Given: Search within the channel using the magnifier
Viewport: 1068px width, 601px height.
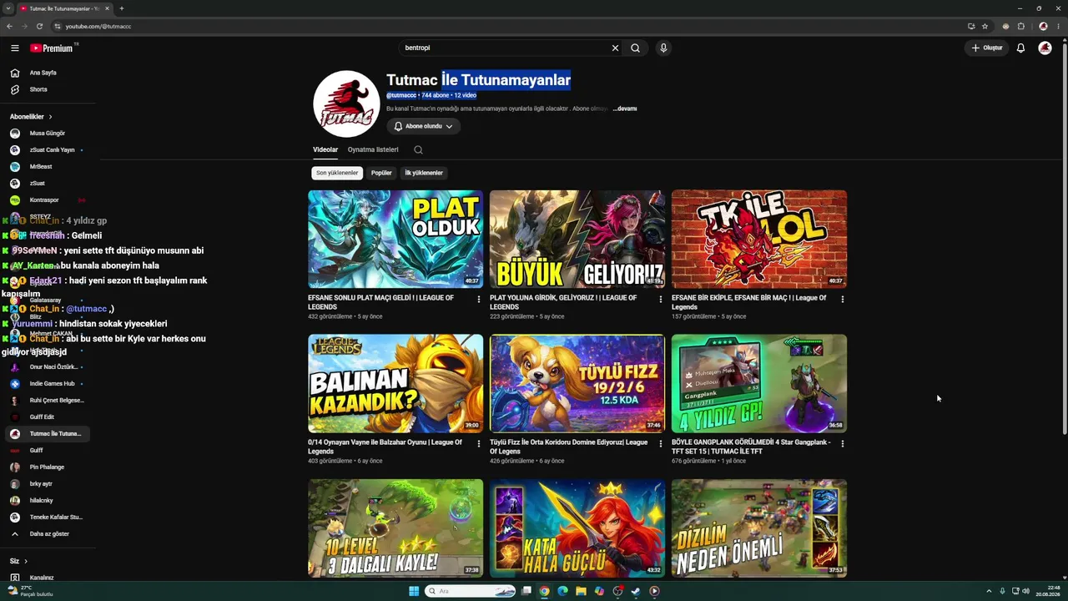Looking at the screenshot, I should click(x=418, y=150).
